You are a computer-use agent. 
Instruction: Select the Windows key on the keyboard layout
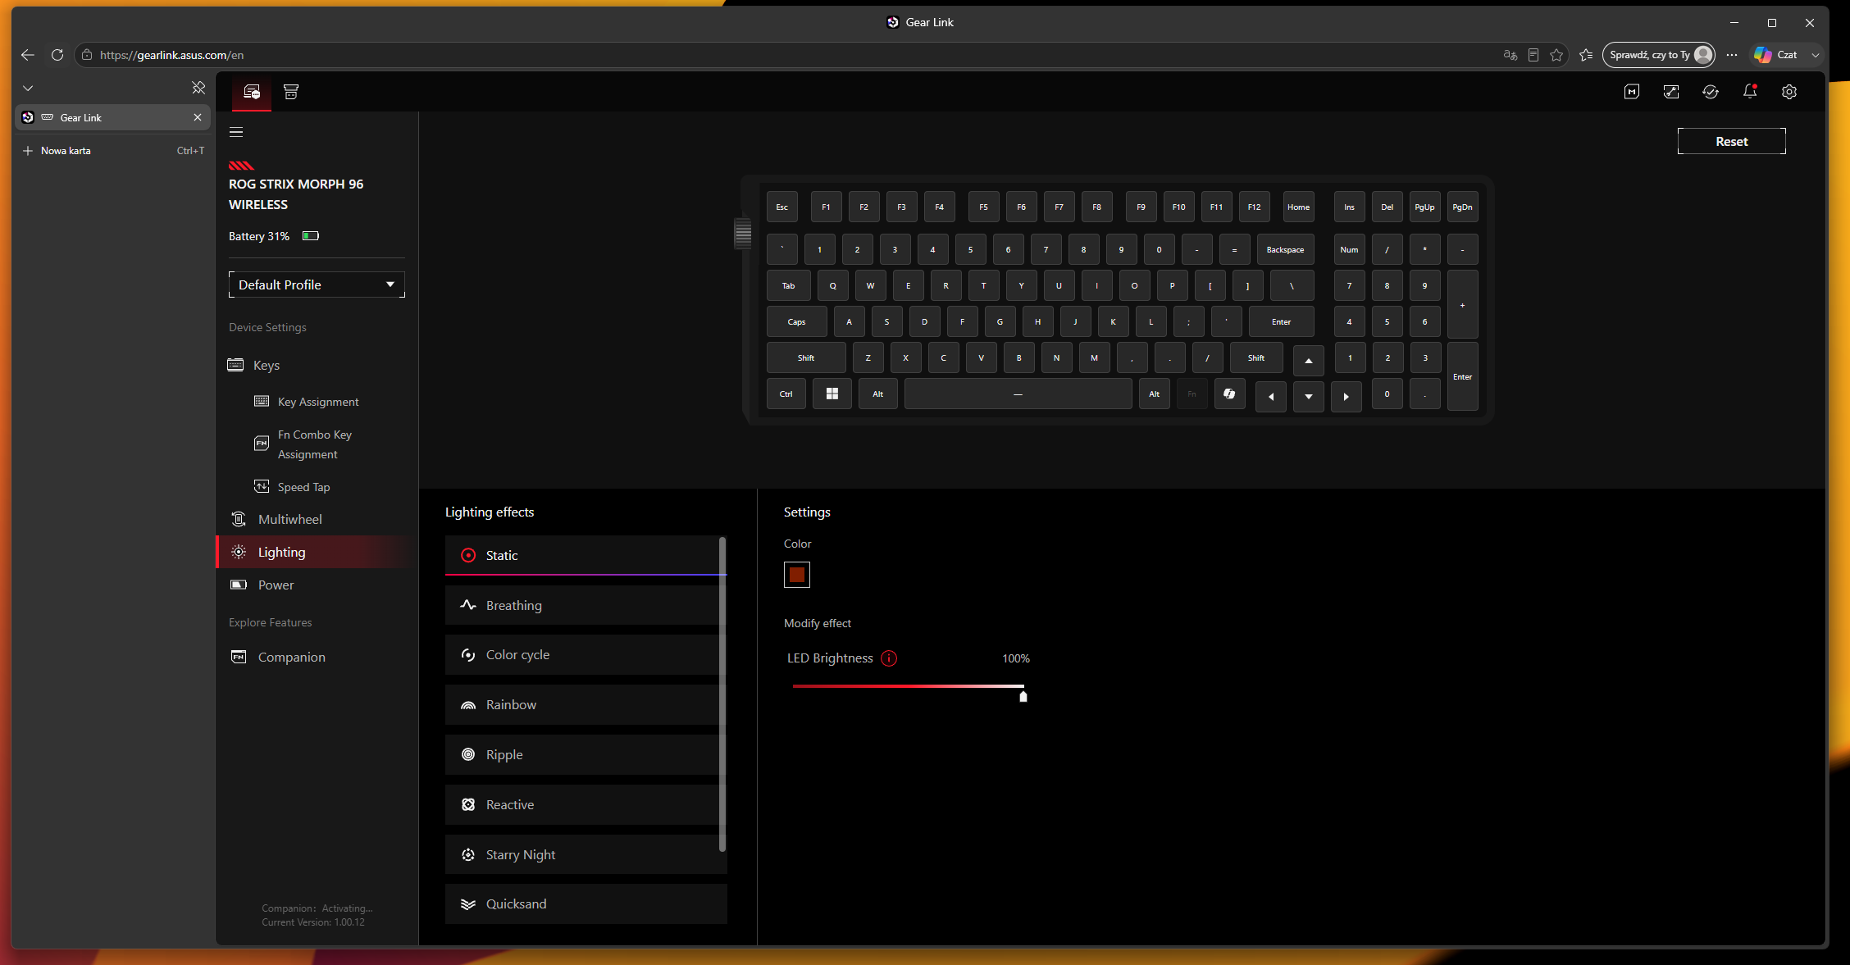[x=832, y=394]
